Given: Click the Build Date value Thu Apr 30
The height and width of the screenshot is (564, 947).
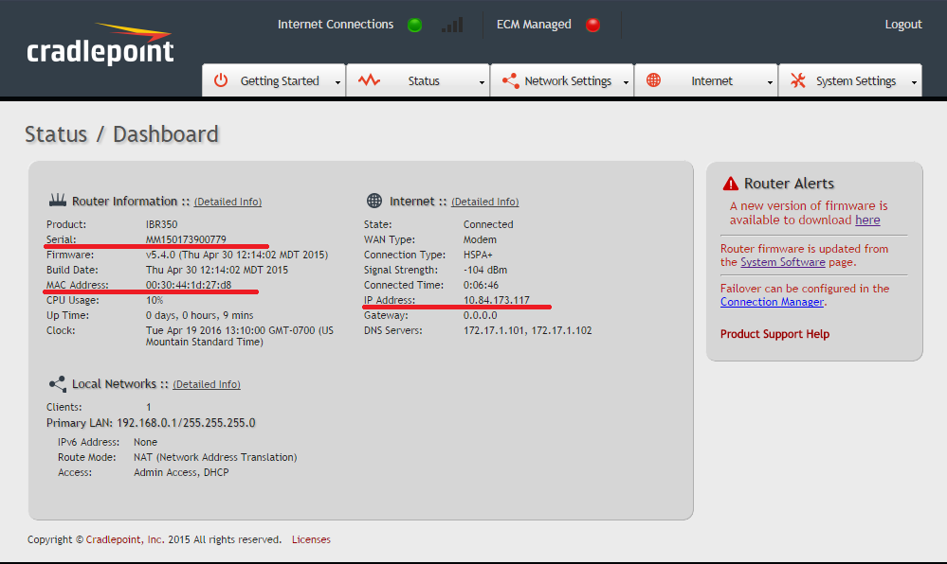Looking at the screenshot, I should click(217, 270).
